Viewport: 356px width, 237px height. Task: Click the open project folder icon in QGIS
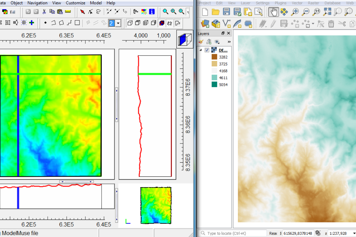pos(215,12)
